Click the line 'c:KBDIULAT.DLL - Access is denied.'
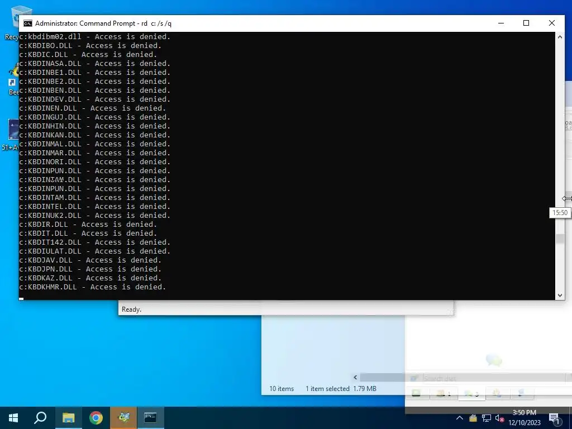 pos(95,251)
